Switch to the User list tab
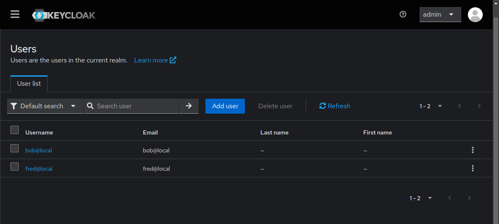 [29, 84]
